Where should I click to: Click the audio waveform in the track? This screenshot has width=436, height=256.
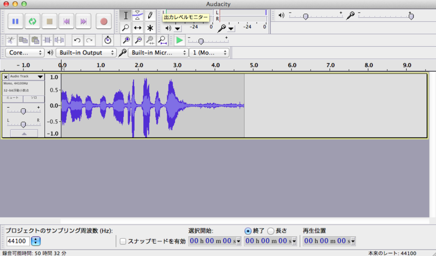(153, 105)
